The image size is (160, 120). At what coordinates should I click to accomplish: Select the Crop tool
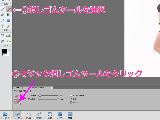coord(3,35)
